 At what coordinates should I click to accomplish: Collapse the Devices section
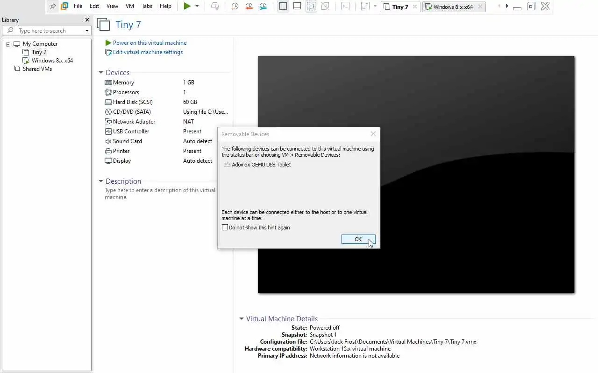pos(100,73)
